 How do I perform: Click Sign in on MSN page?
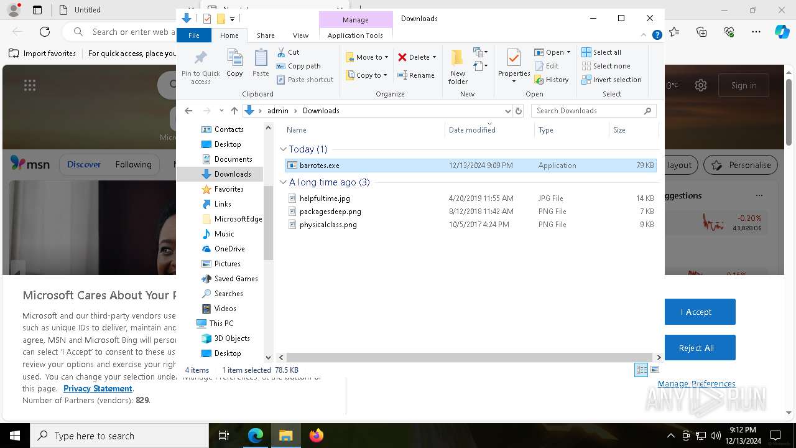pyautogui.click(x=744, y=85)
